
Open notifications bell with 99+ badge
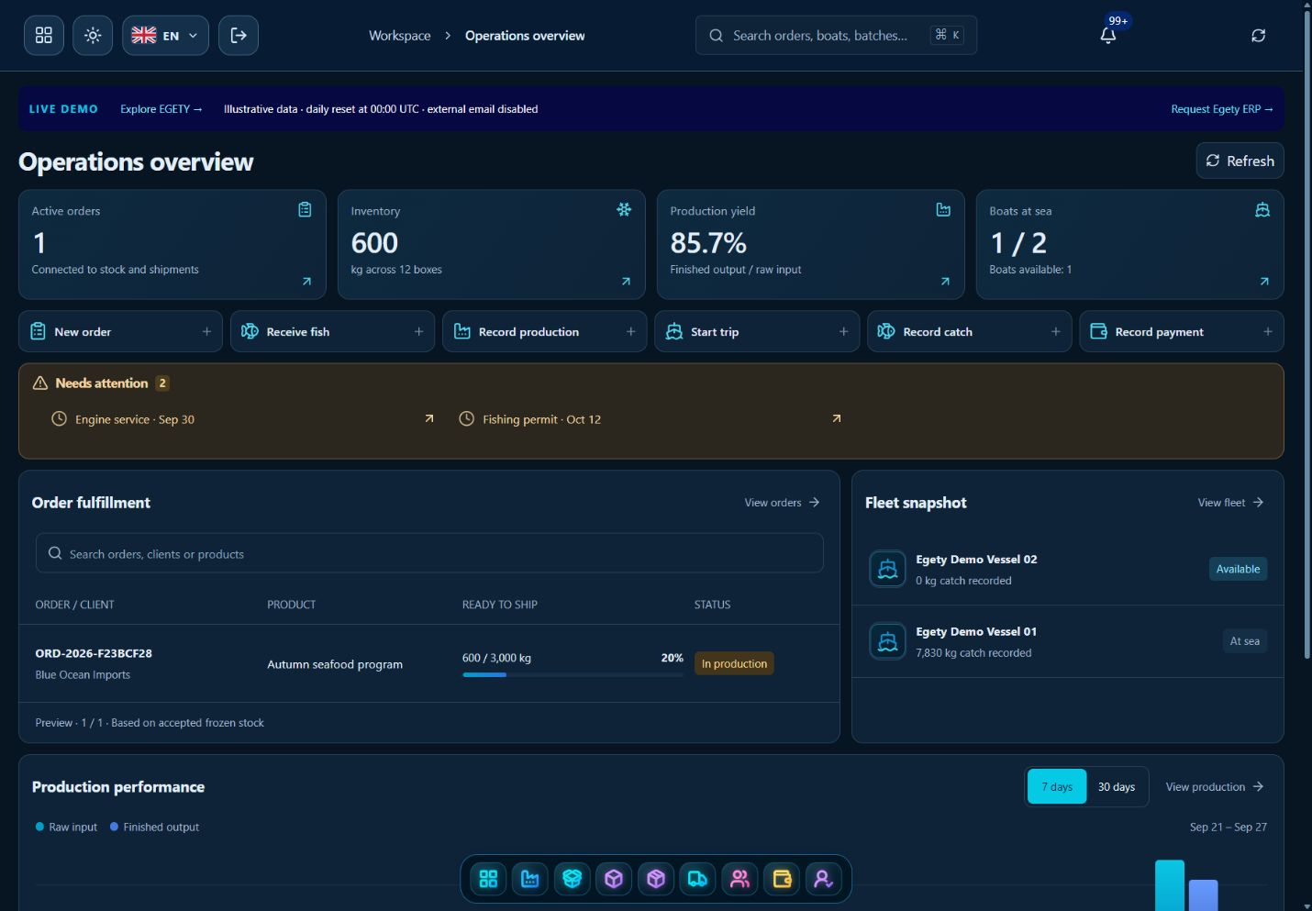[x=1108, y=36]
